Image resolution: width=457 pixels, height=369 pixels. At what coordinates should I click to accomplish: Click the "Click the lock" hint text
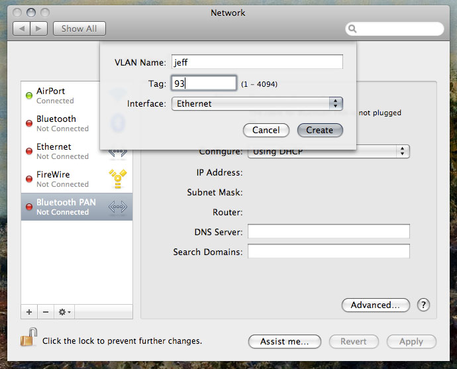coord(122,341)
